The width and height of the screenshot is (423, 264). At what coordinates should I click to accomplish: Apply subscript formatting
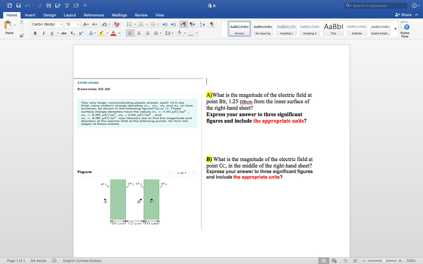tap(73, 33)
